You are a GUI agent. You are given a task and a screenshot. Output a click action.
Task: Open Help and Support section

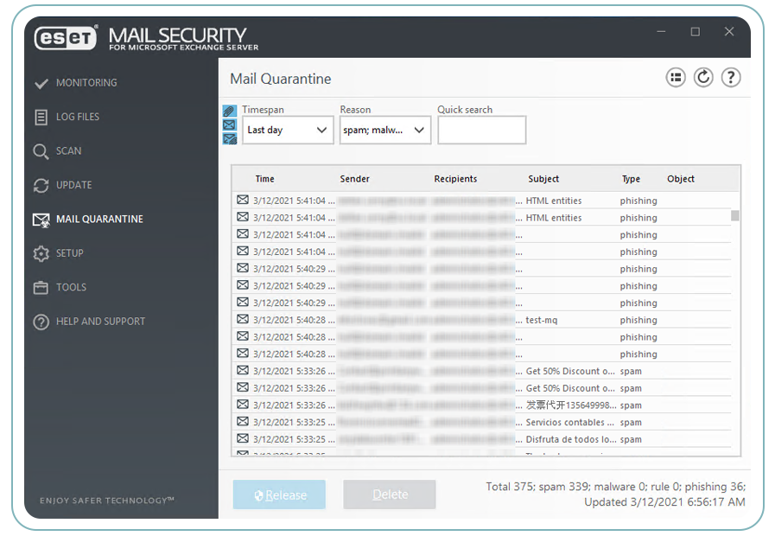click(x=101, y=322)
